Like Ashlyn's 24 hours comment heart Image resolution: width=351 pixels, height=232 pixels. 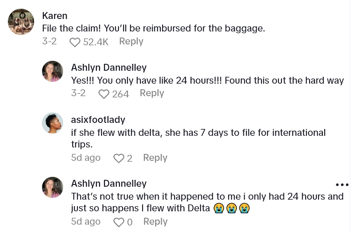(x=104, y=94)
